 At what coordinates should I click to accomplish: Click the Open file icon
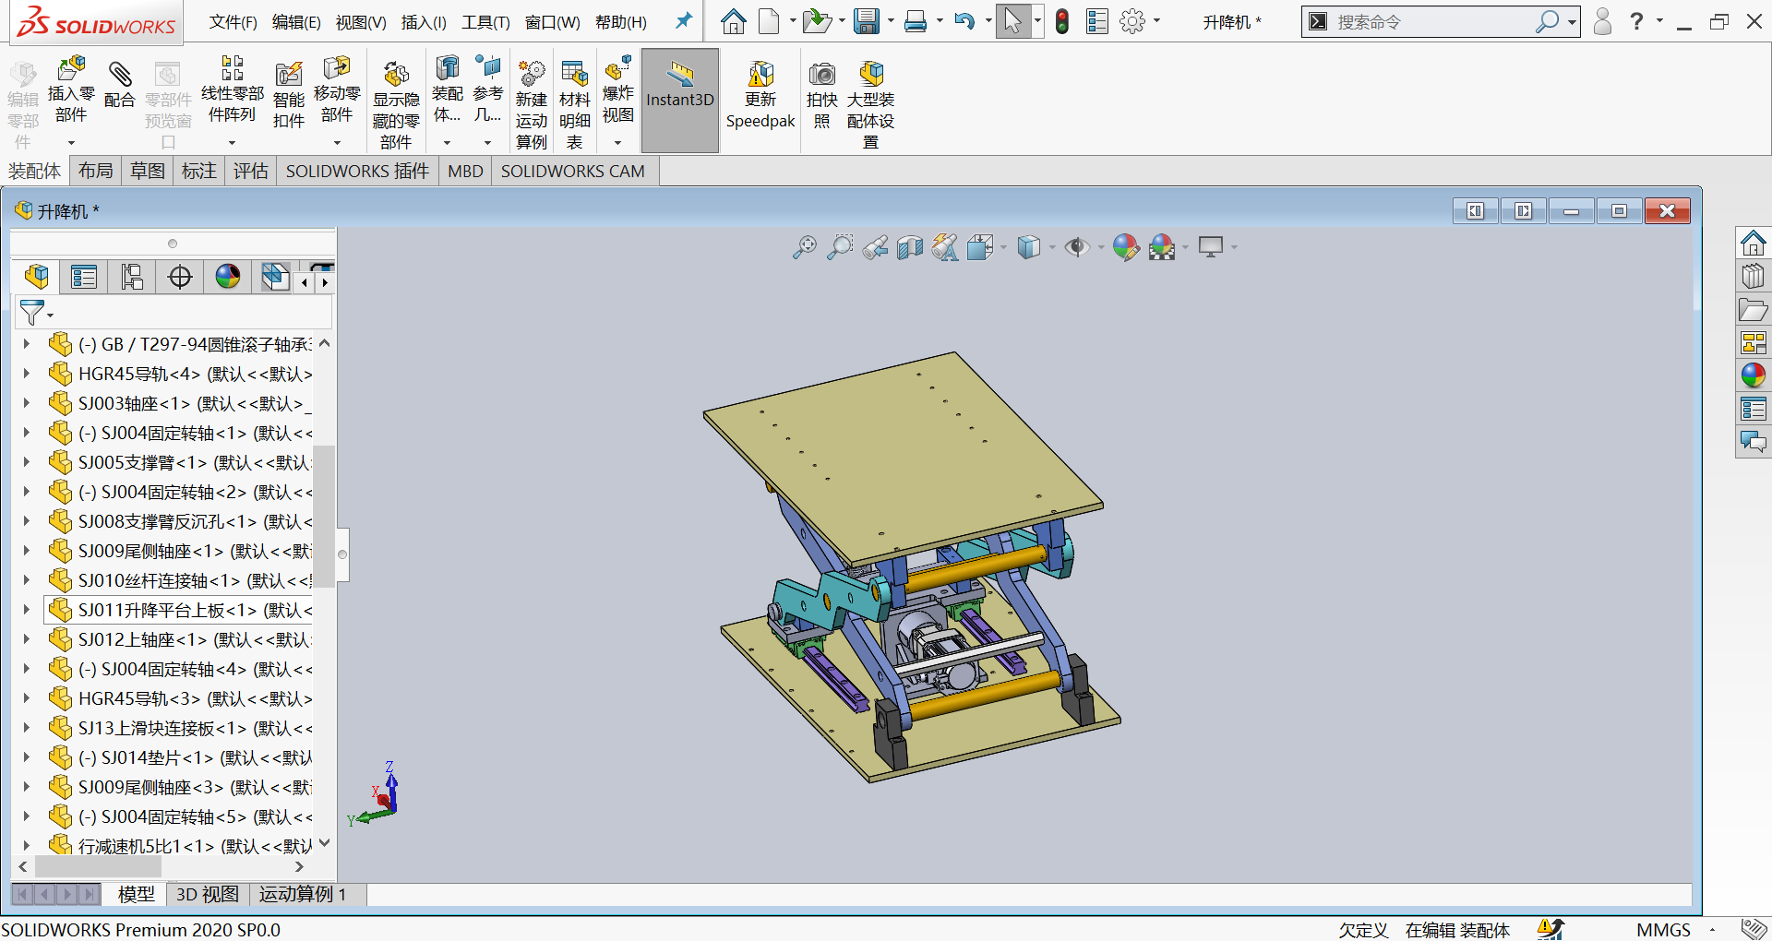coord(817,21)
